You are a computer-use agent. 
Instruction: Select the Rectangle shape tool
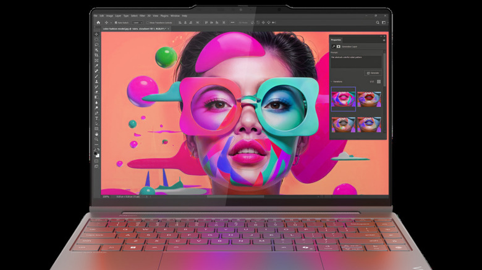96,129
